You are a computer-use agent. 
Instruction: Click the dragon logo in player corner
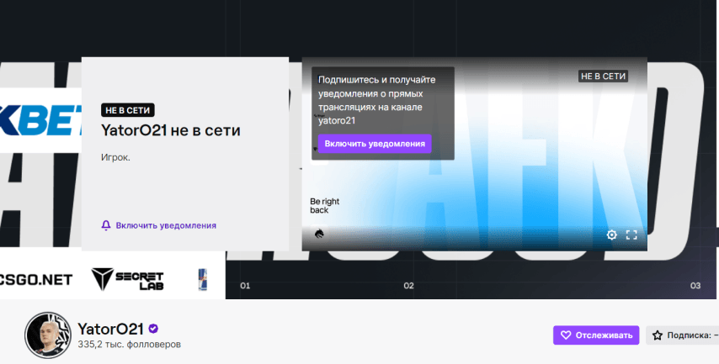click(x=320, y=235)
